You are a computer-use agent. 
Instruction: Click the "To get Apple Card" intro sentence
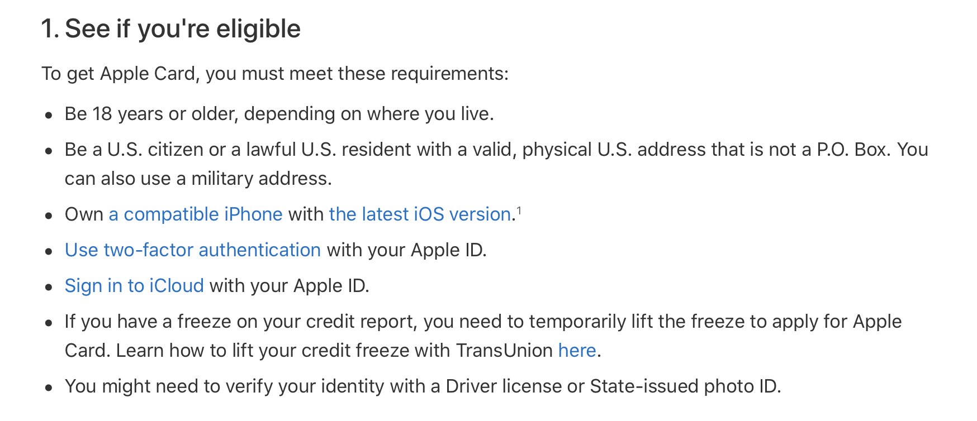click(275, 74)
